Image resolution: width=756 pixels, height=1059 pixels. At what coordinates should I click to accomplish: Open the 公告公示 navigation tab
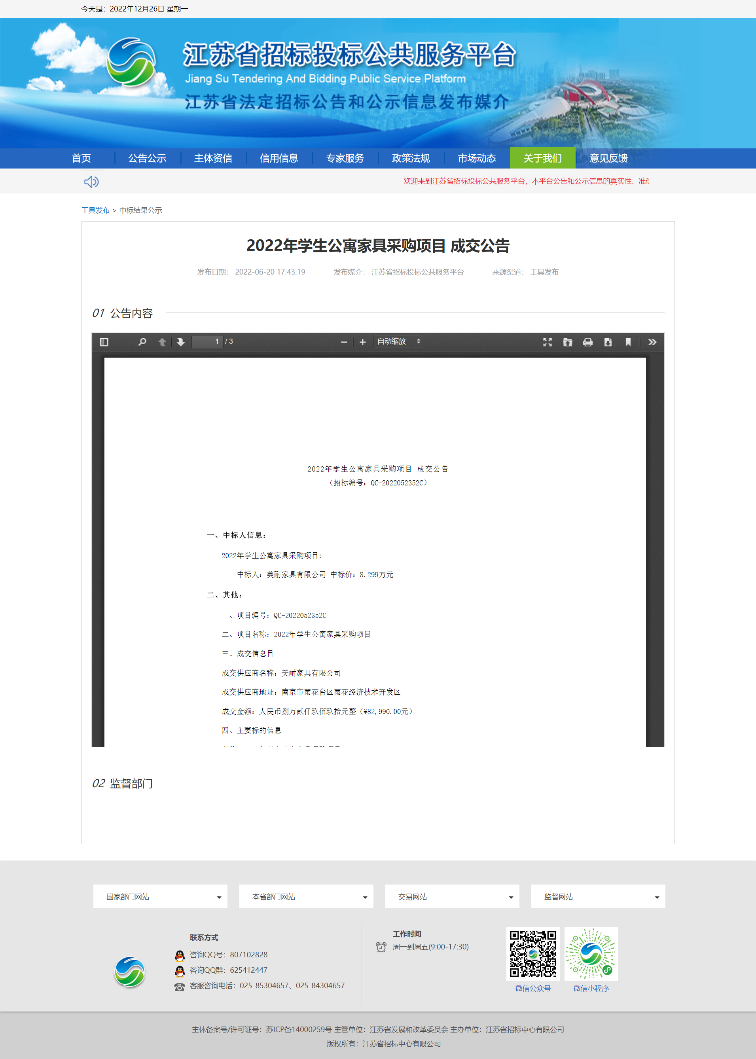tap(148, 158)
